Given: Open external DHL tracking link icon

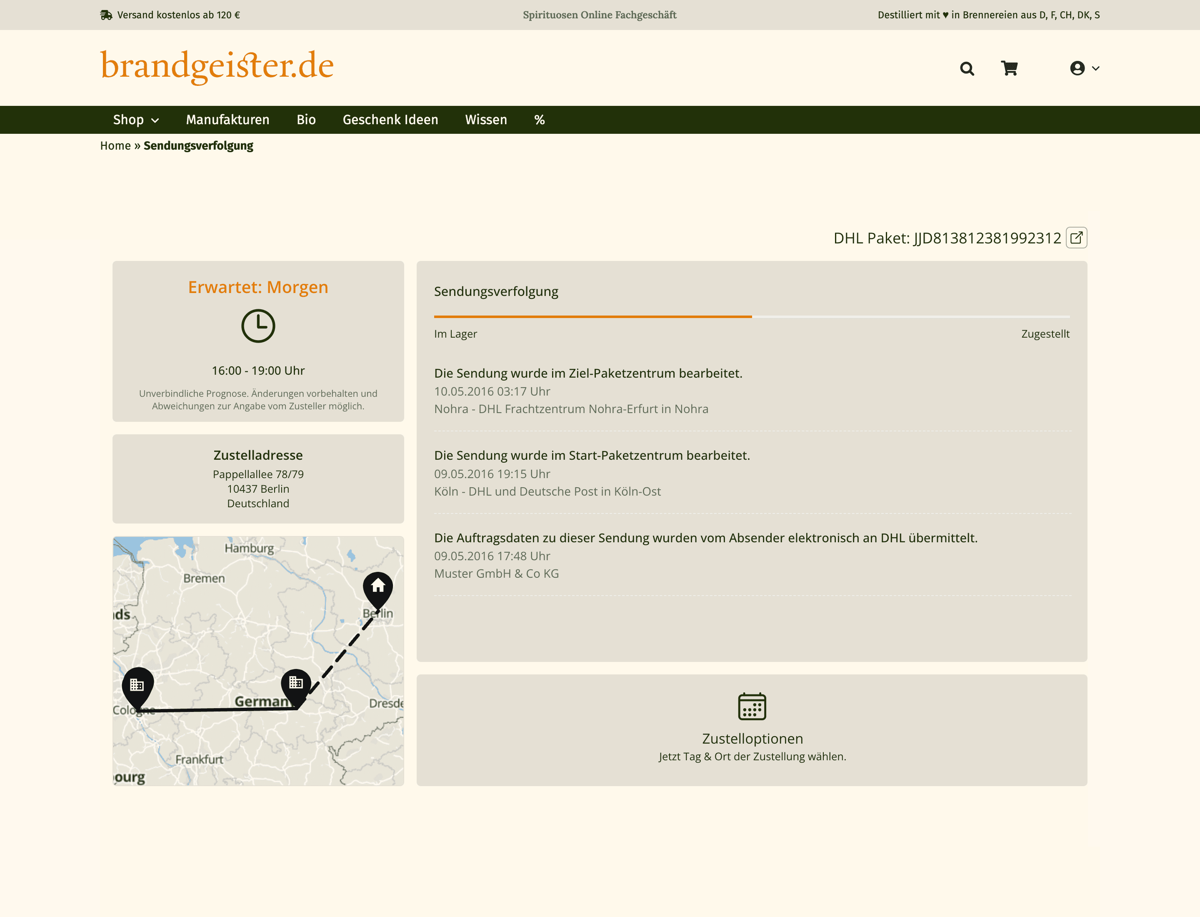Looking at the screenshot, I should [x=1076, y=238].
